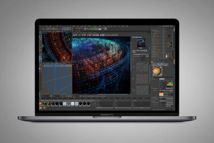Open the MoGraph menu
The height and width of the screenshot is (143, 214).
point(90,26)
